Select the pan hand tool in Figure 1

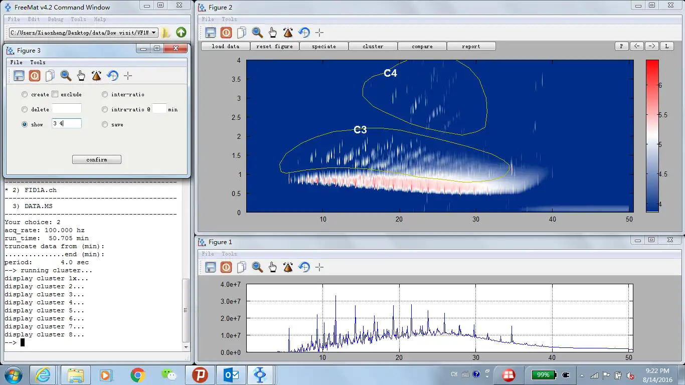click(273, 267)
